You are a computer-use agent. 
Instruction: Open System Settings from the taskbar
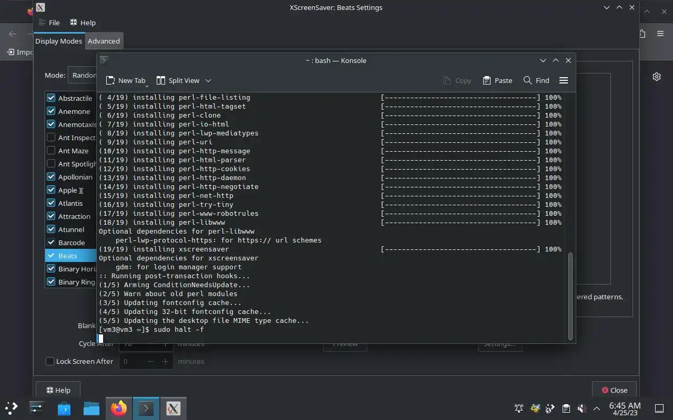37,408
